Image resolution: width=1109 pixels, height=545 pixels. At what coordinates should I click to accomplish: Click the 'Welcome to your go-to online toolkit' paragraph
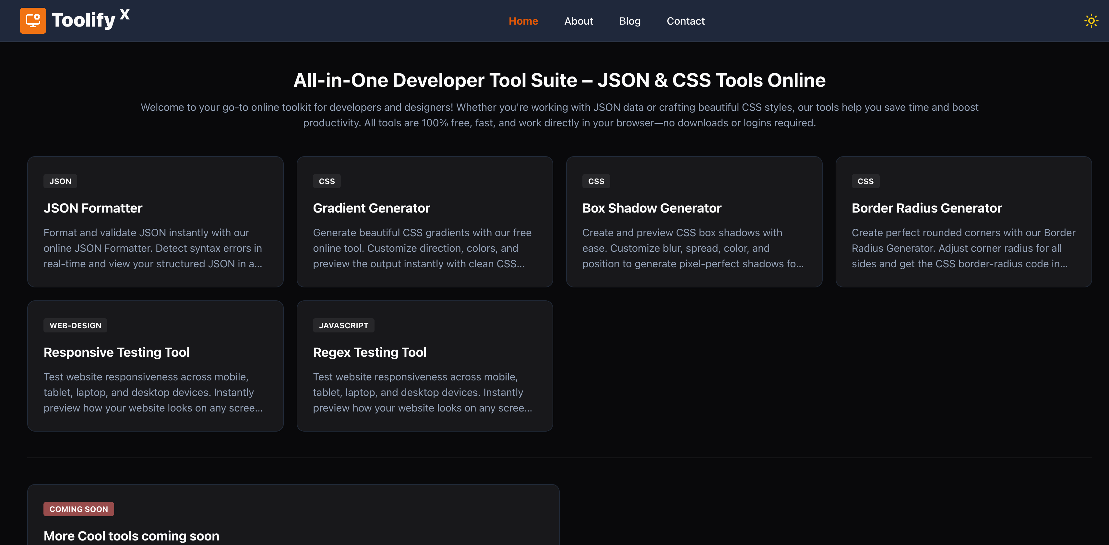click(559, 115)
